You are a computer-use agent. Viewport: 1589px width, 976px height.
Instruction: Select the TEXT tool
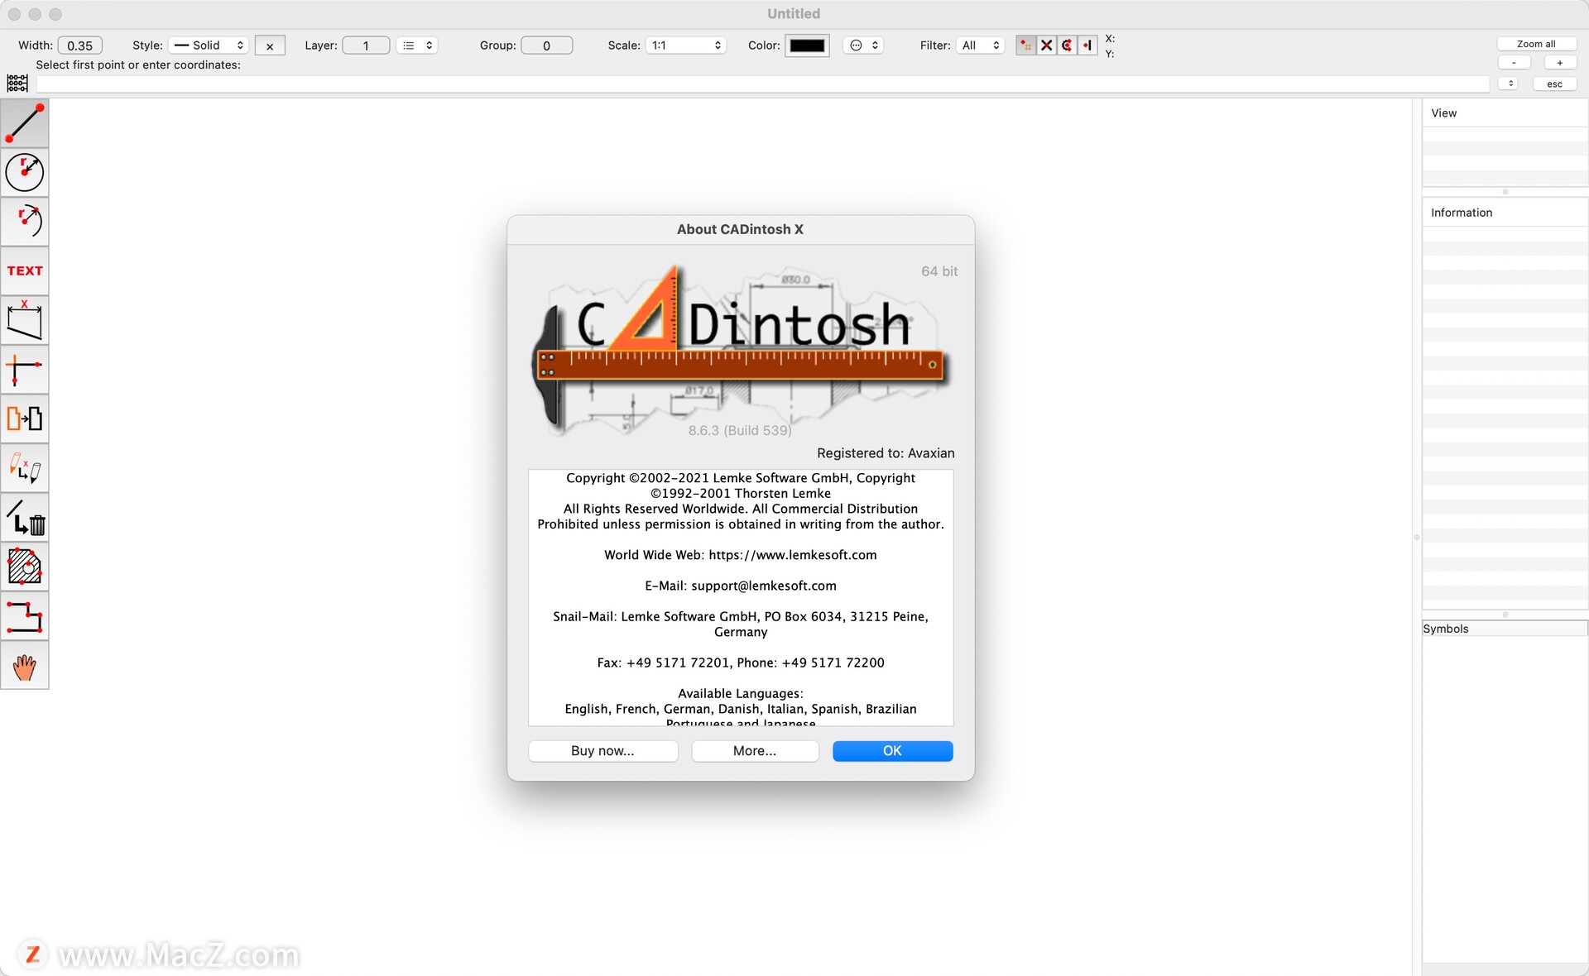coord(25,270)
